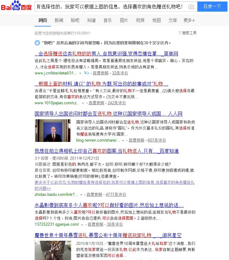Click result count text 约159,000个
This screenshot has width=229, height=260.
(x=81, y=33)
